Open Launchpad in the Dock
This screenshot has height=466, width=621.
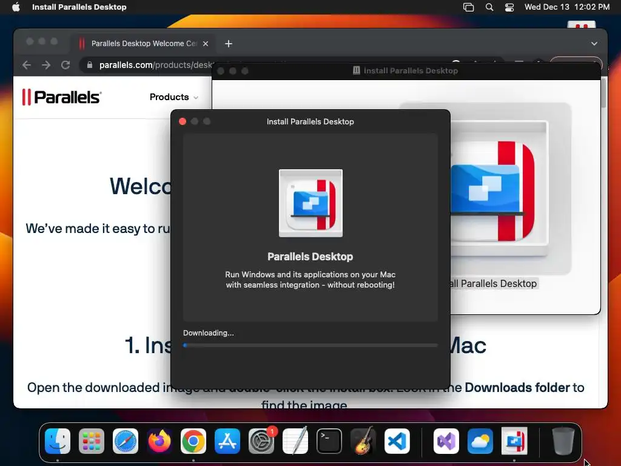[92, 441]
